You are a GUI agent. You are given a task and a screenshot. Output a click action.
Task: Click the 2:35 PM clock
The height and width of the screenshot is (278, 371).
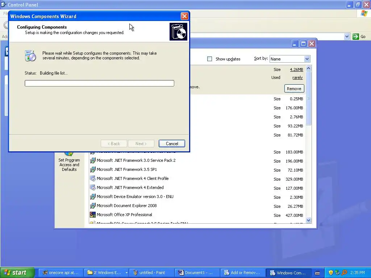358,273
